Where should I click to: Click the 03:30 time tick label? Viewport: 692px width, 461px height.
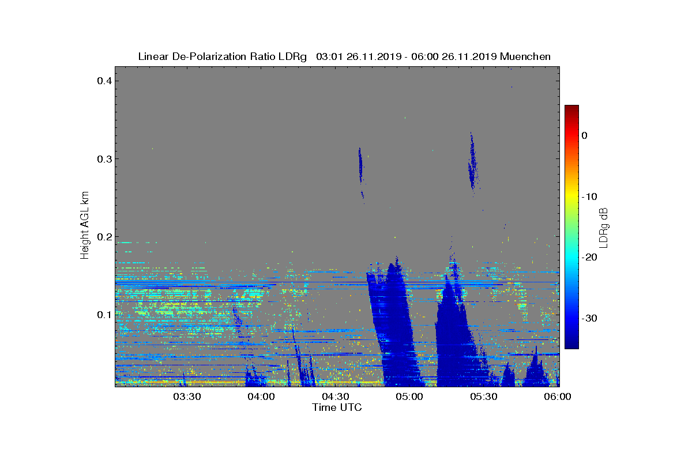click(187, 396)
